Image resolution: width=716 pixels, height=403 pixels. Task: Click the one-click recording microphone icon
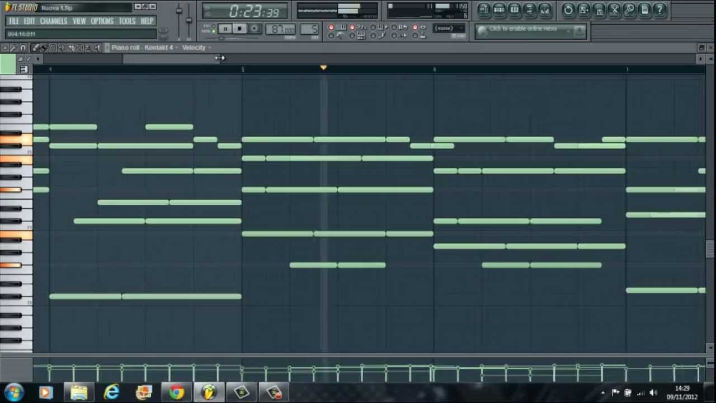click(629, 10)
